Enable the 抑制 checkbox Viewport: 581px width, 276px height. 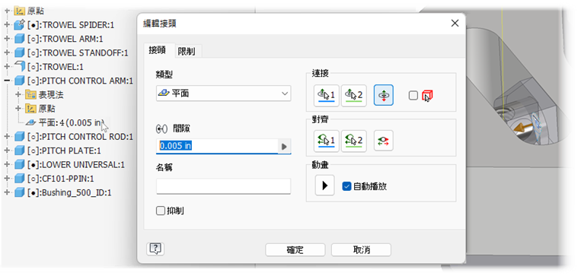[160, 211]
